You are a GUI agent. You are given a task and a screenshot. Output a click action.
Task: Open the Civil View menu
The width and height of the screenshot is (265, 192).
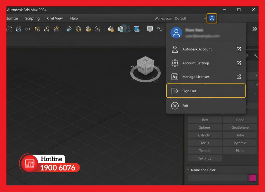pos(55,19)
